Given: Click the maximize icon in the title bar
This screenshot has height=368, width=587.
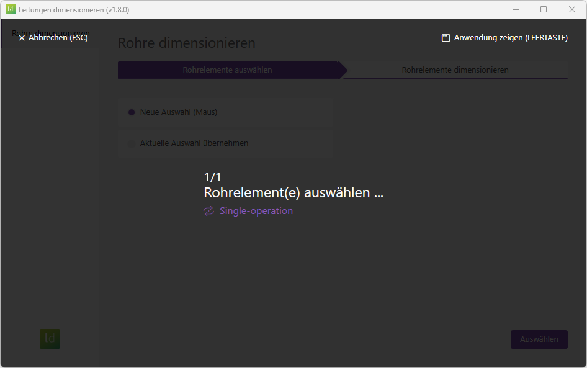Looking at the screenshot, I should click(544, 9).
